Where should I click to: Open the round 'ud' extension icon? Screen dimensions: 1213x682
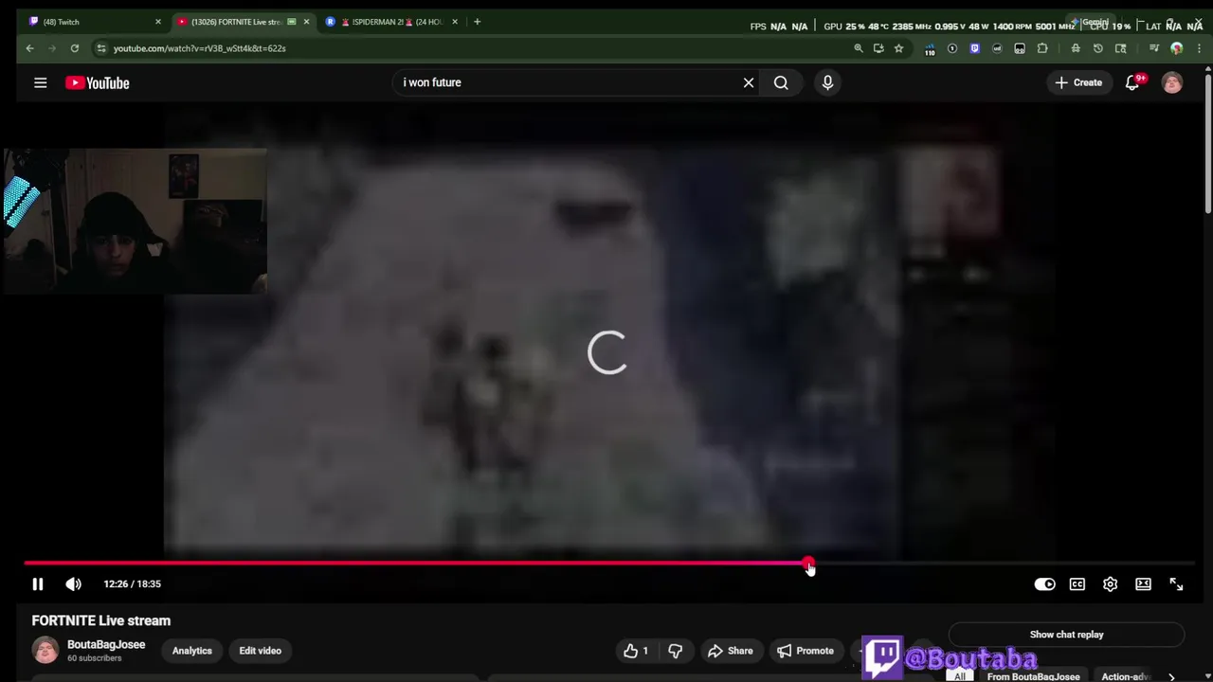coord(997,48)
